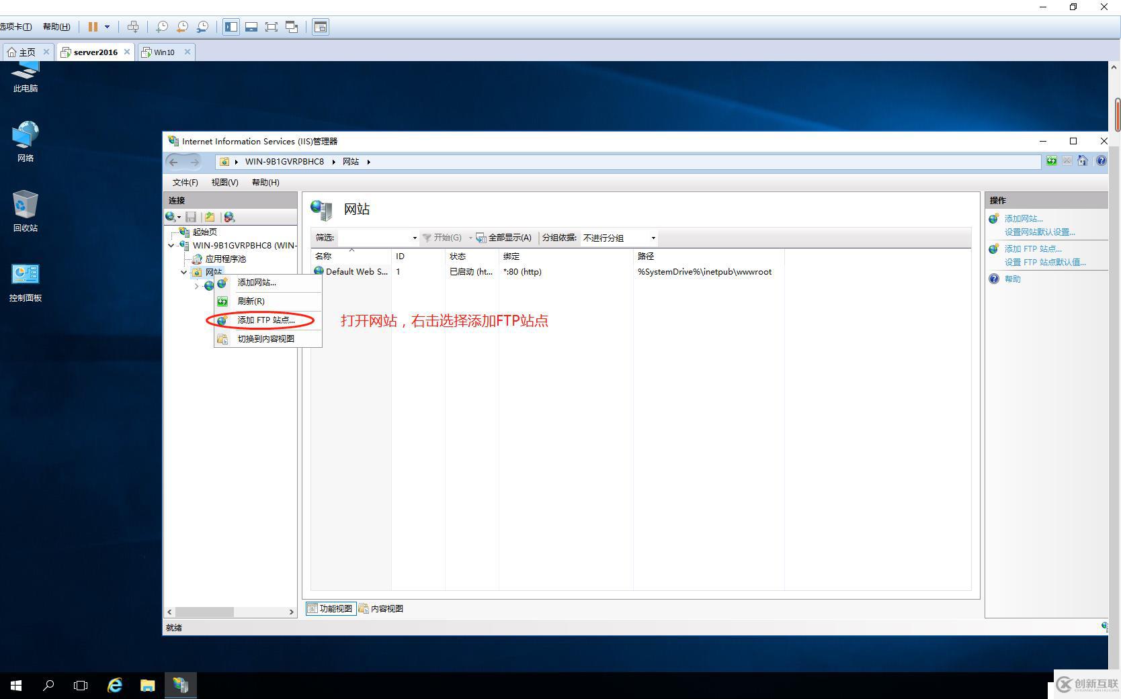
Task: Expand the site node under 网站
Action: tap(196, 286)
